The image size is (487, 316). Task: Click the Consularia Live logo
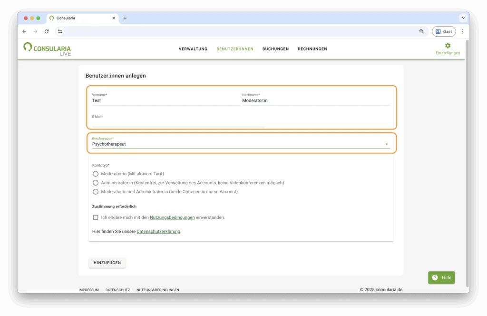[x=47, y=49]
